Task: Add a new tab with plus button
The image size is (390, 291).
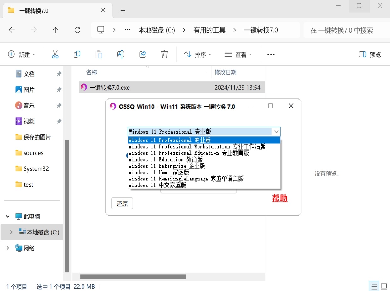Action: coord(123,10)
